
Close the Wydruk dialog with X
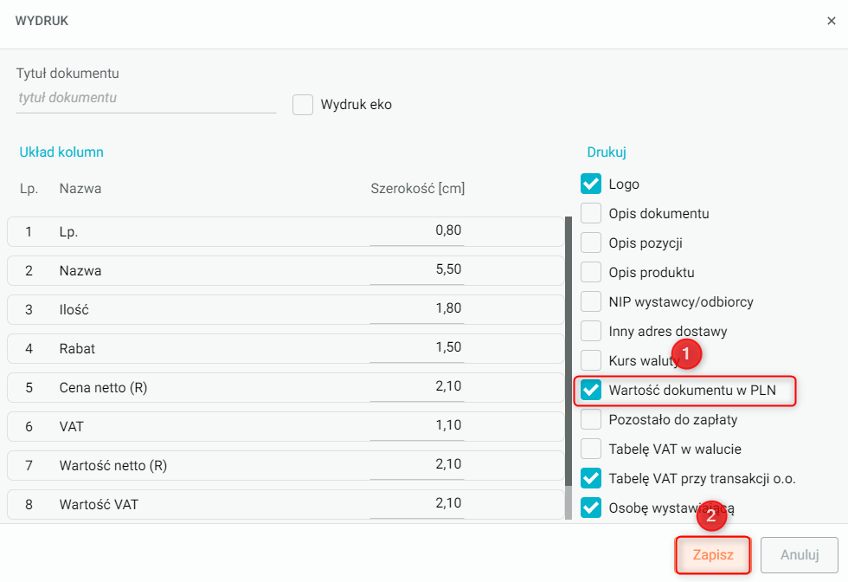tap(831, 21)
